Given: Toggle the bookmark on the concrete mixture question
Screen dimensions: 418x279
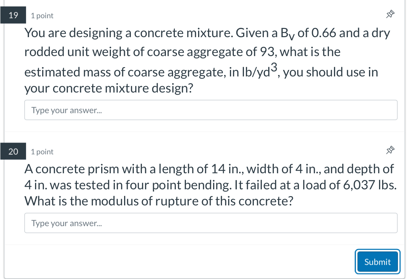Looking at the screenshot, I should (390, 14).
